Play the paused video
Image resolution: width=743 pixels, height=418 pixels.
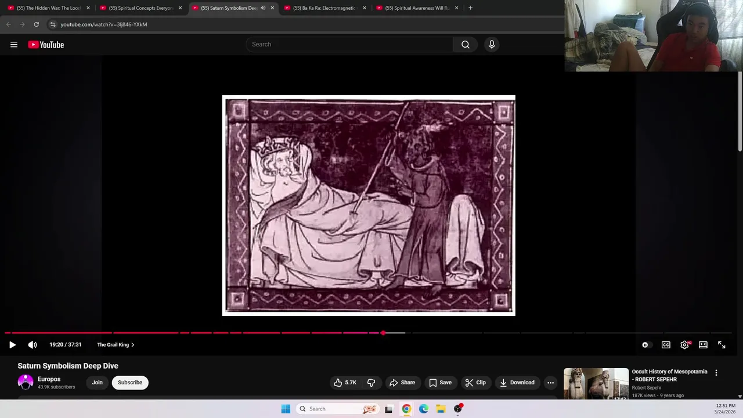(12, 345)
